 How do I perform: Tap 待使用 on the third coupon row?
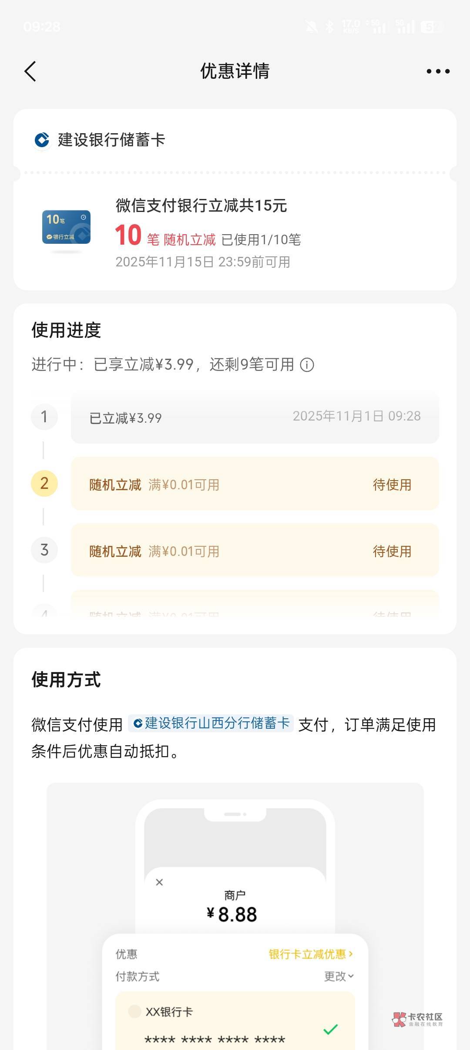coord(392,552)
